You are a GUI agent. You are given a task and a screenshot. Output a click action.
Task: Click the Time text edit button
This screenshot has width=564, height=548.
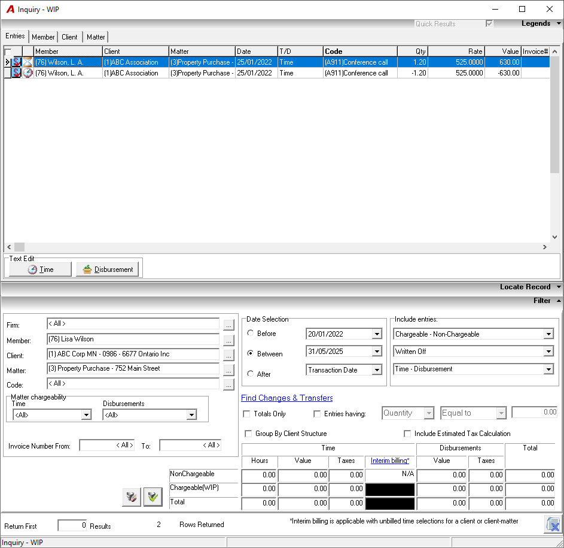point(40,270)
